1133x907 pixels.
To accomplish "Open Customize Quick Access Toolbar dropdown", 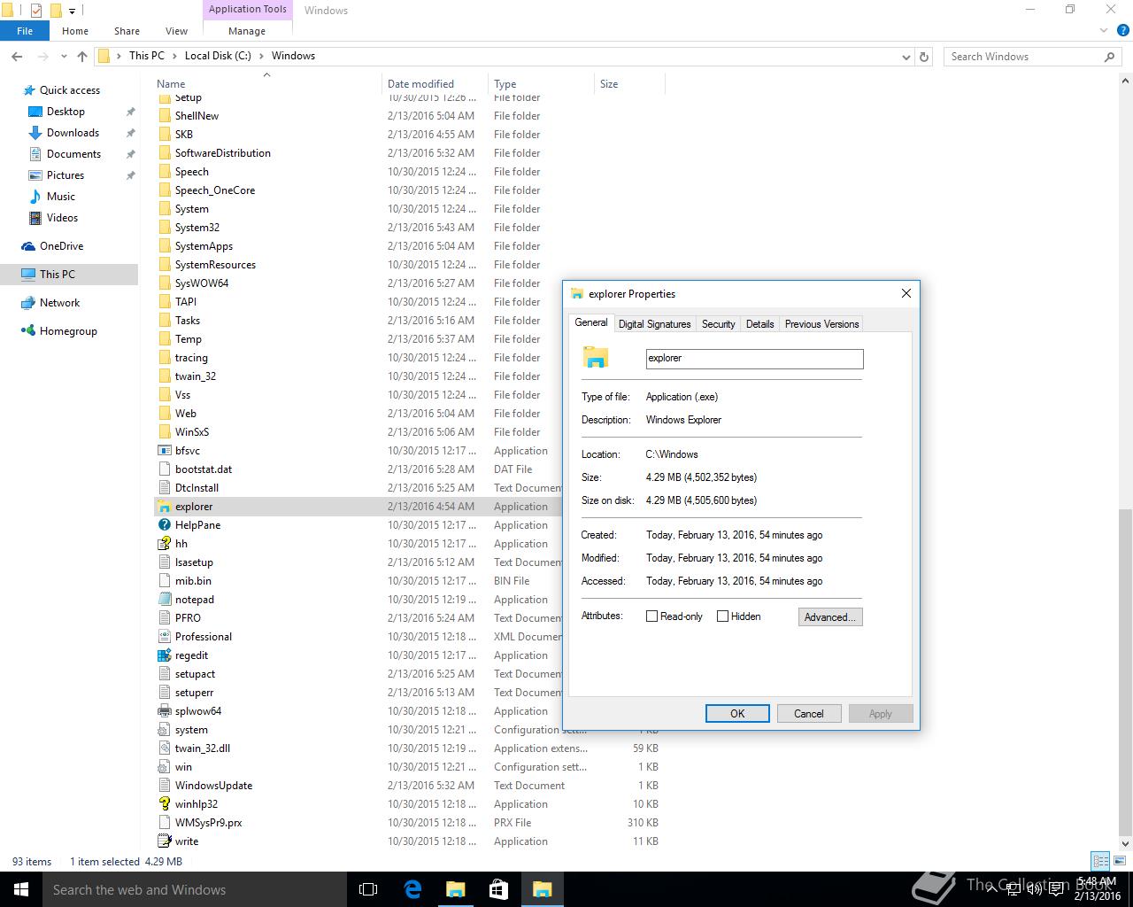I will pyautogui.click(x=73, y=11).
